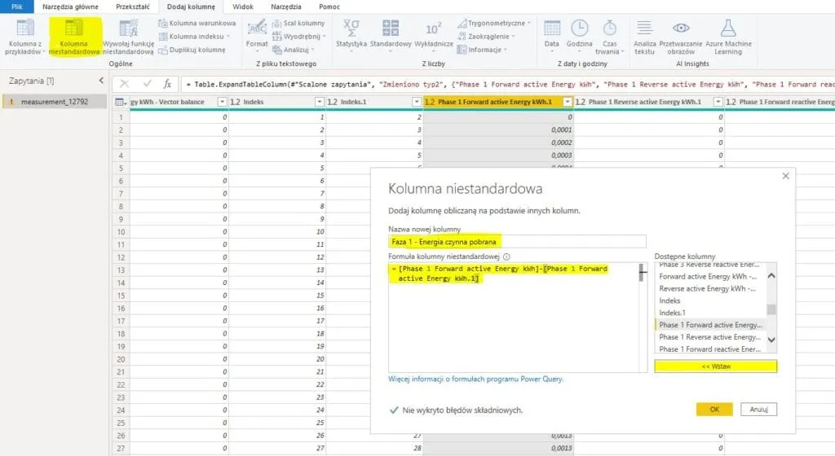Click Scal kolumny
The image size is (835, 456).
298,24
